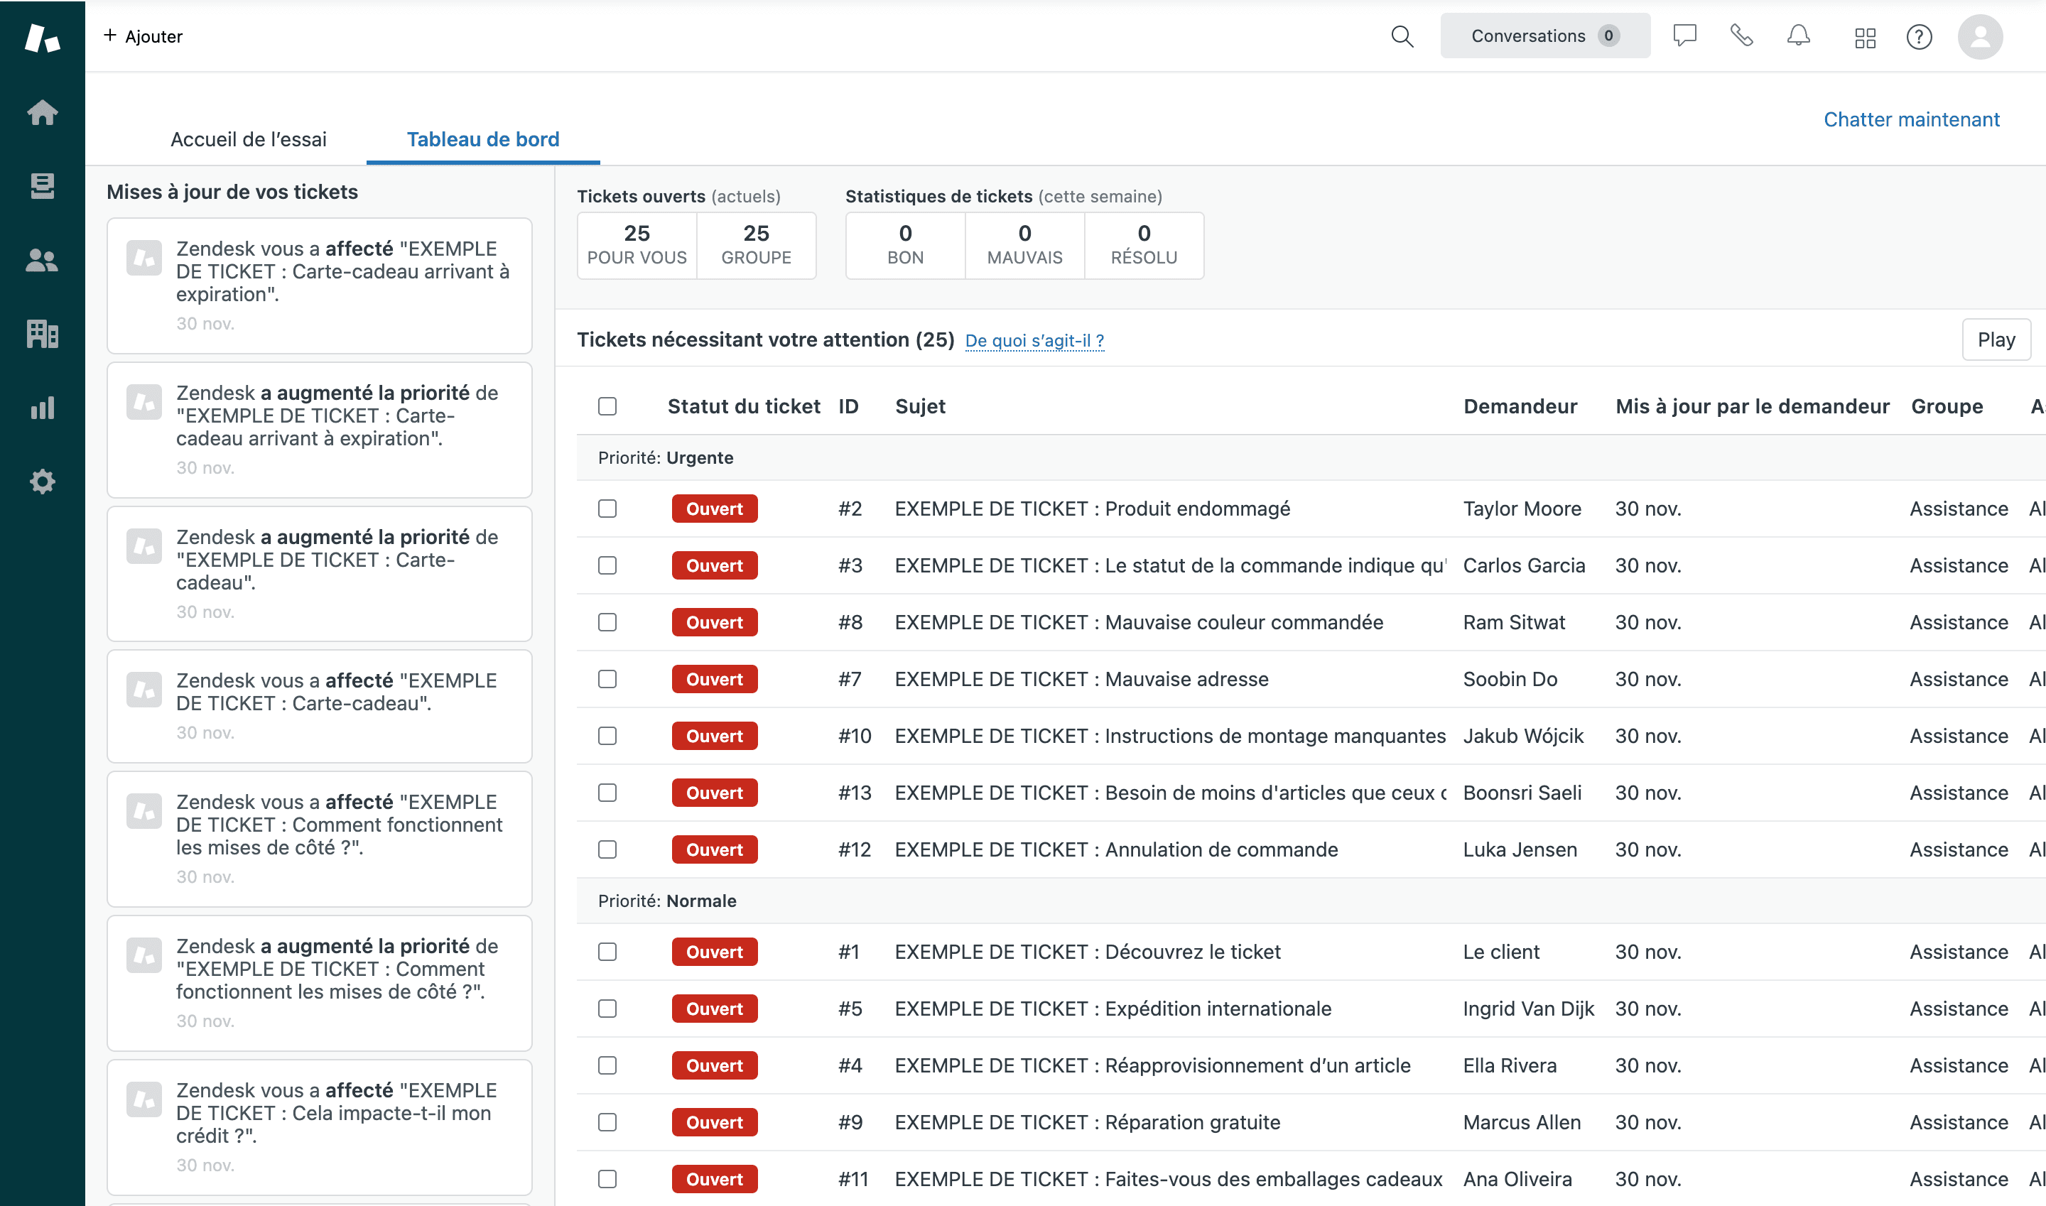Check the checkbox for ticket #2
Viewport: 2046px width, 1206px height.
click(607, 507)
